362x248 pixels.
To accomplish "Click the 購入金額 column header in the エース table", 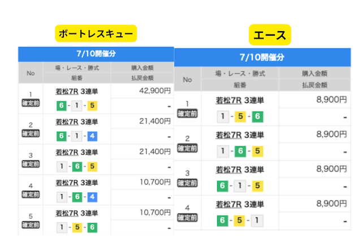I will pos(315,74).
